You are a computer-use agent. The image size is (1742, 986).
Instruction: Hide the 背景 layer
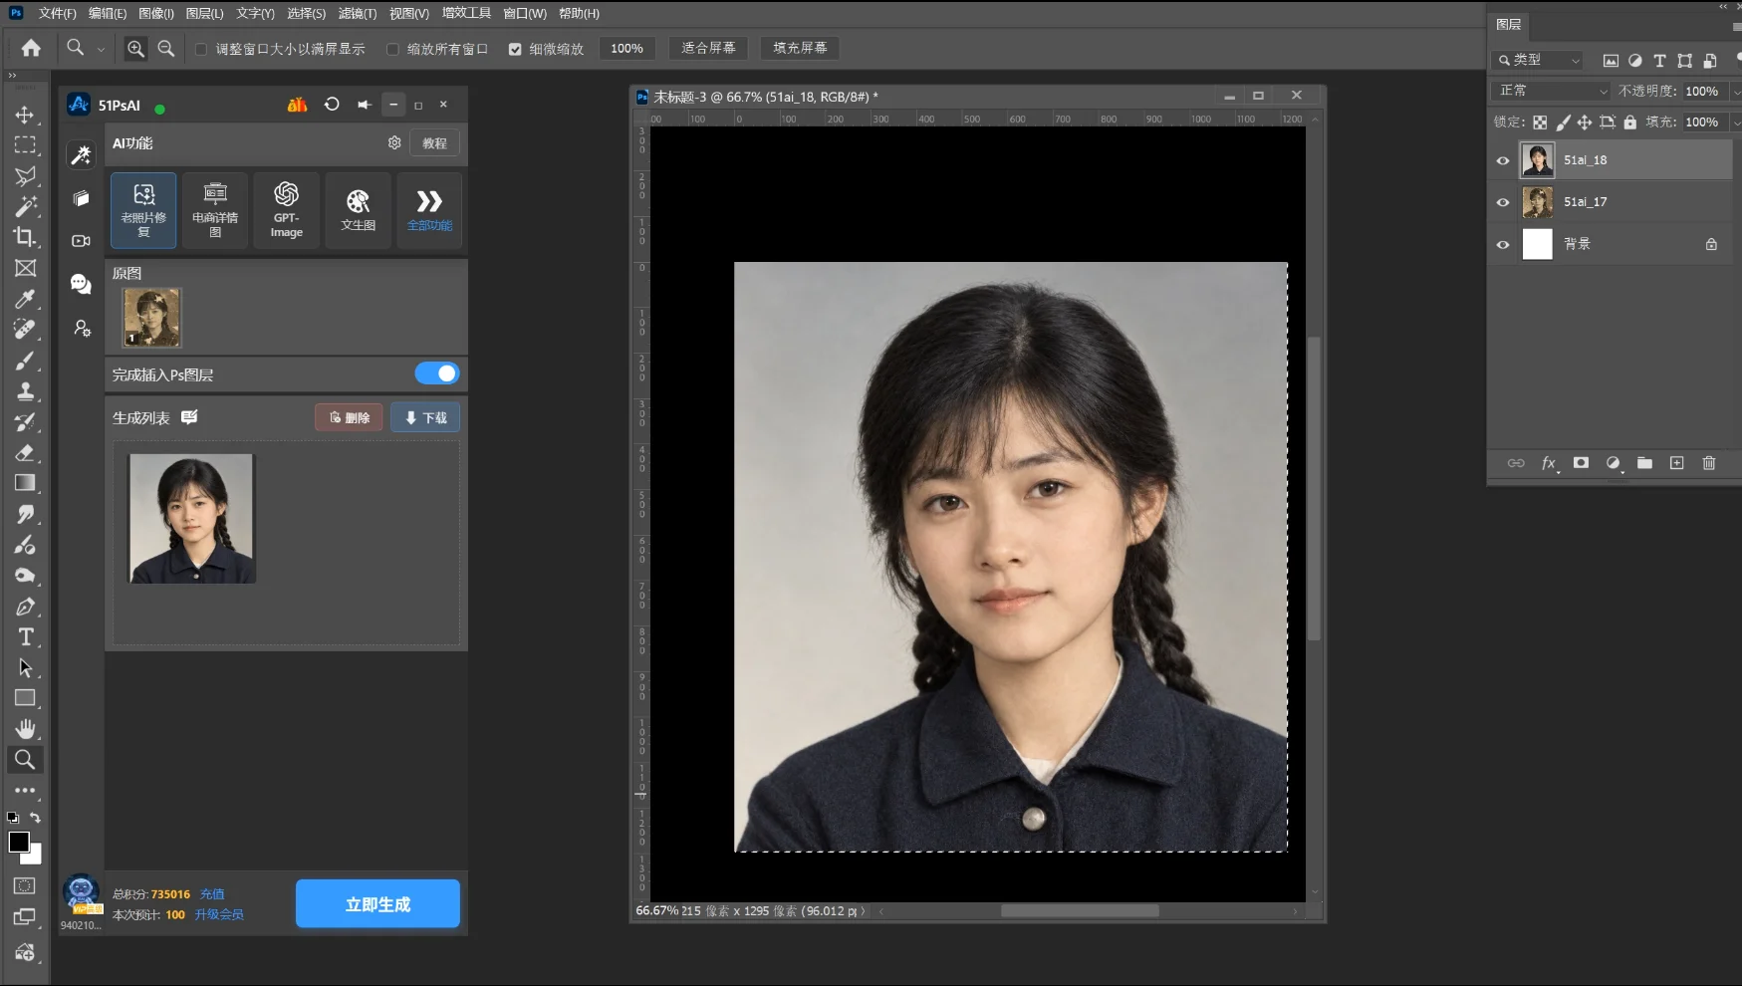point(1503,244)
